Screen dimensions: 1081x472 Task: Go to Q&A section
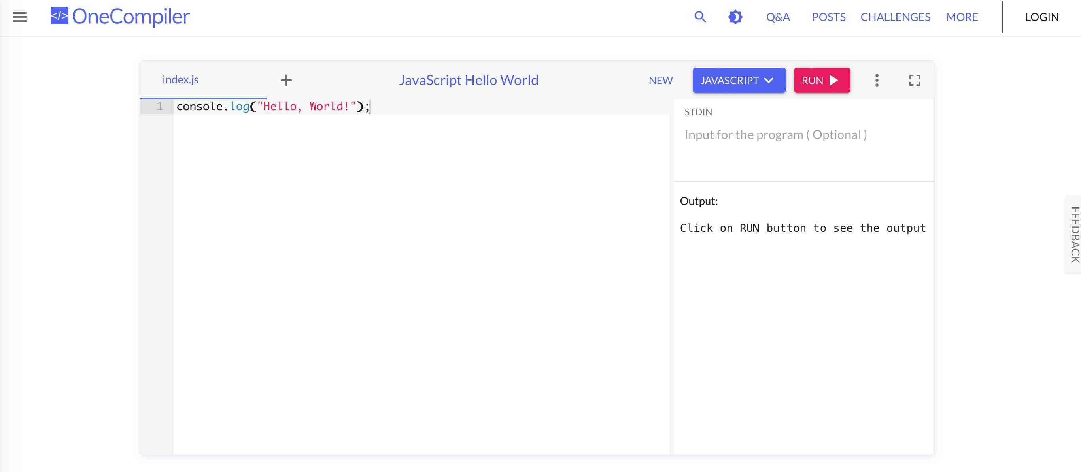coord(778,17)
